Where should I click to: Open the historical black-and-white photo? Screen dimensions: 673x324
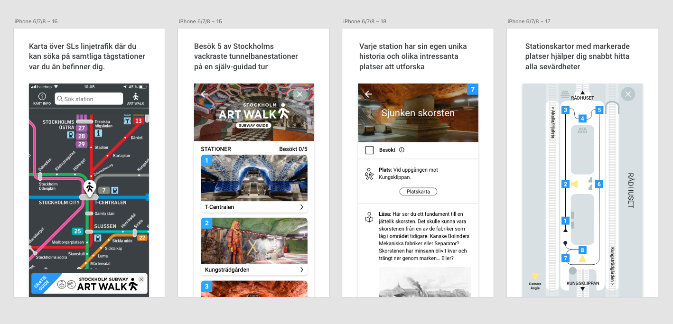pyautogui.click(x=425, y=282)
